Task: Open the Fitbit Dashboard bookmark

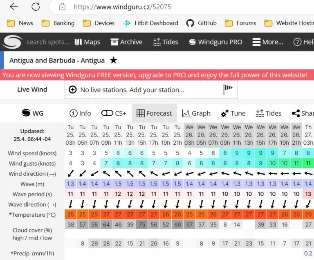Action: point(150,23)
